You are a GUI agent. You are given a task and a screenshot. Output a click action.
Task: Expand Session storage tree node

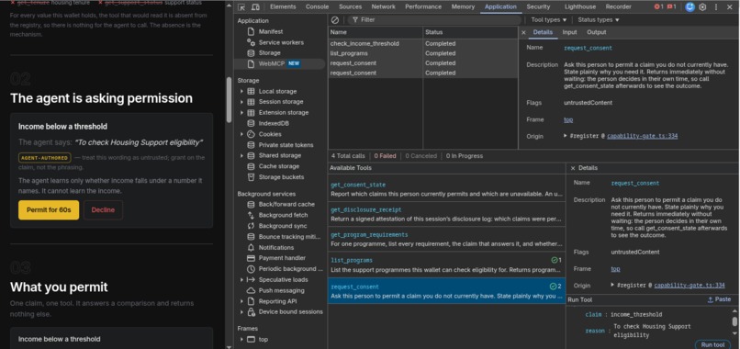pos(242,102)
